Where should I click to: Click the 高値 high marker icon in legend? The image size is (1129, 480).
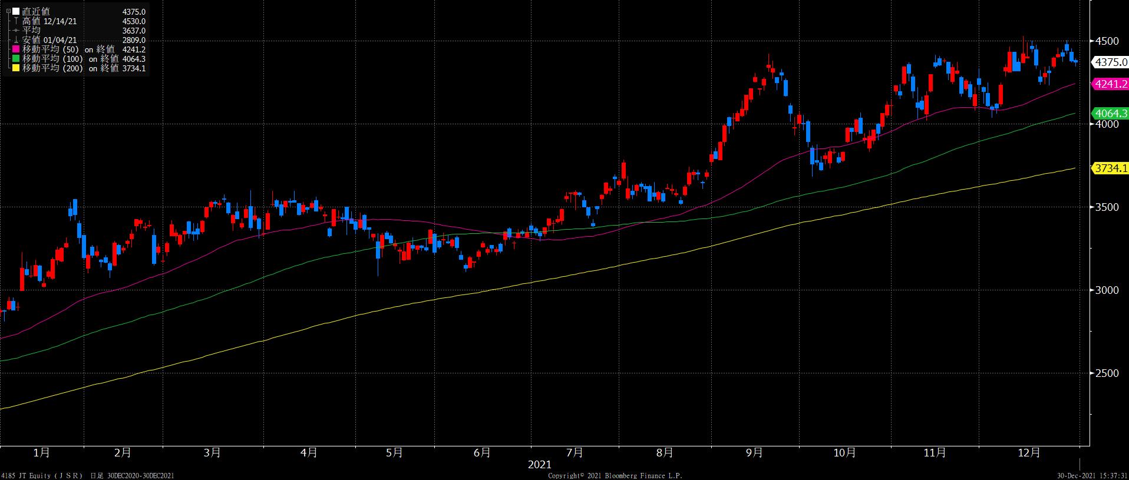click(x=16, y=21)
